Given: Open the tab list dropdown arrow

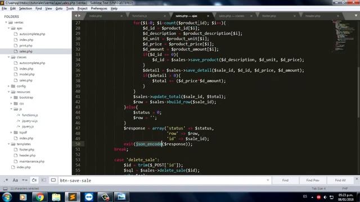Looking at the screenshot, I should 355,16.
